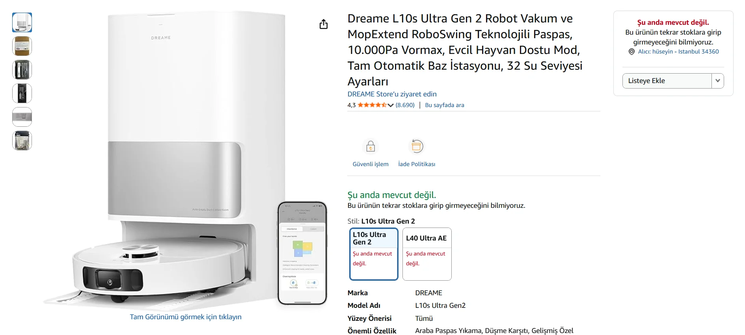Viewport: 745px width, 335px height.
Task: Open the İade Politikası link
Action: [x=417, y=164]
